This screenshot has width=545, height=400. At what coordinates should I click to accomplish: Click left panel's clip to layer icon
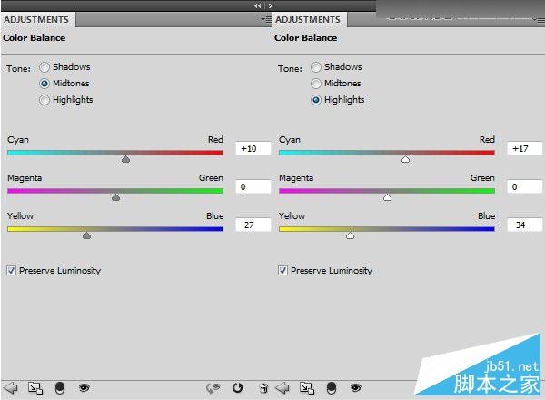(60, 388)
